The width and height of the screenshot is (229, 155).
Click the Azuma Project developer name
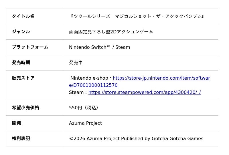[85, 123]
